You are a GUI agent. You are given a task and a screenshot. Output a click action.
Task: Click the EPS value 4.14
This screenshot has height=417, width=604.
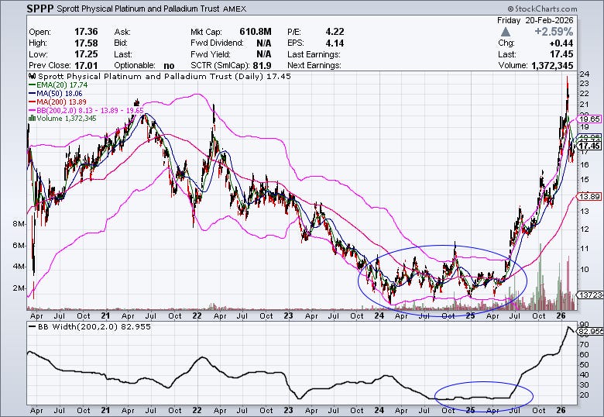[x=335, y=43]
